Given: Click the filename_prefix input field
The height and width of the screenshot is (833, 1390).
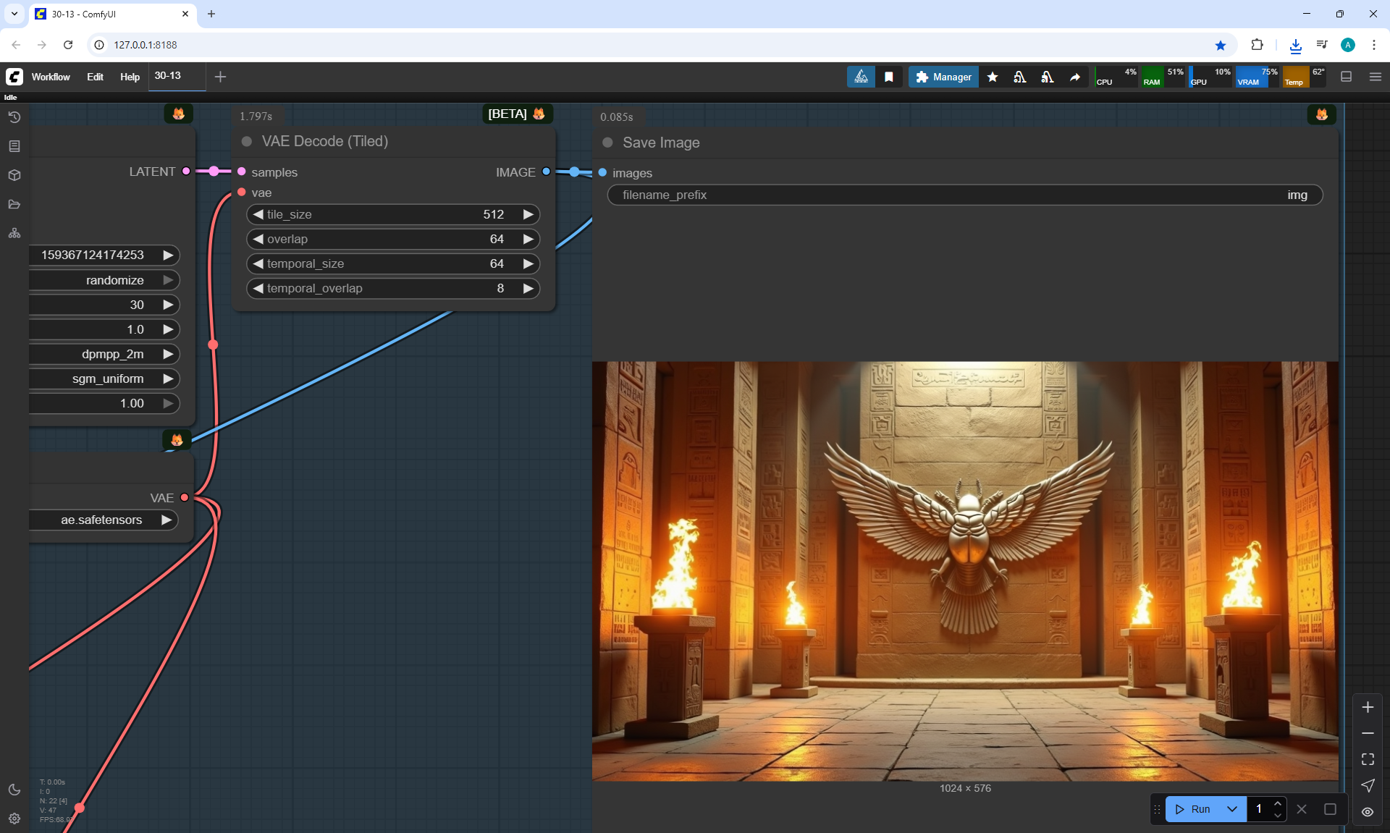Looking at the screenshot, I should (964, 195).
